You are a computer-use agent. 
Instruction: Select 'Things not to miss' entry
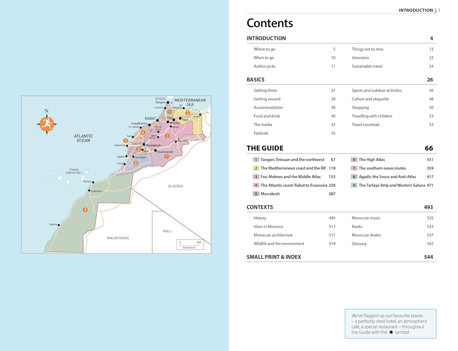click(367, 49)
